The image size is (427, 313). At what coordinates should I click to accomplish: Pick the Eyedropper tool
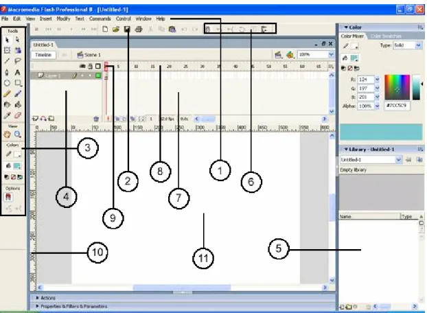[7, 115]
